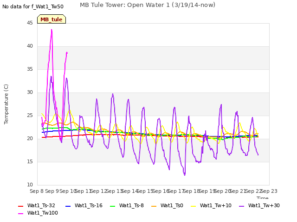Click the y-axis tick value 45
This screenshot has height=222, width=297.
click(x=30, y=23)
